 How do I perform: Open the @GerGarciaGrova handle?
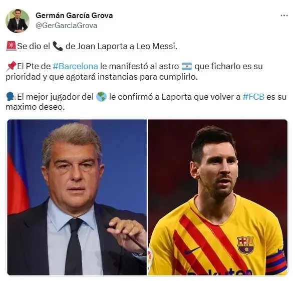tap(66, 26)
